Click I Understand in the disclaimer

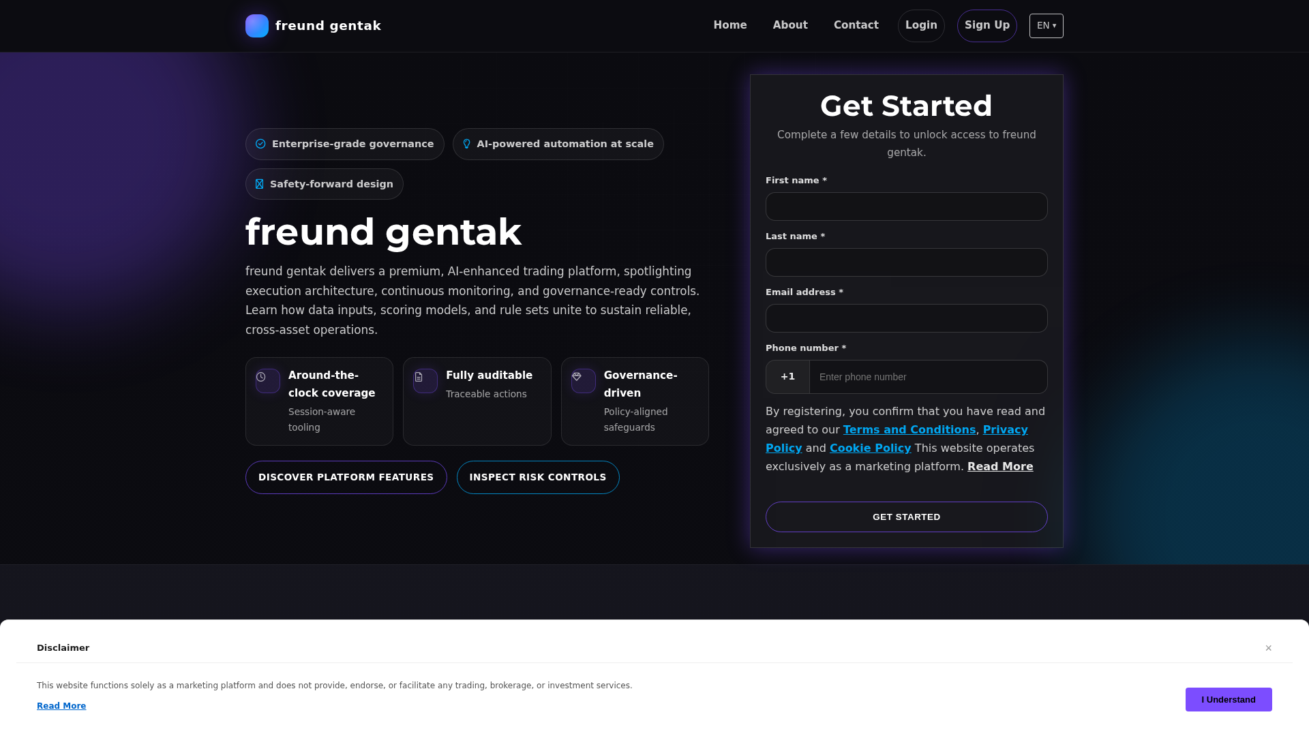click(x=1229, y=700)
